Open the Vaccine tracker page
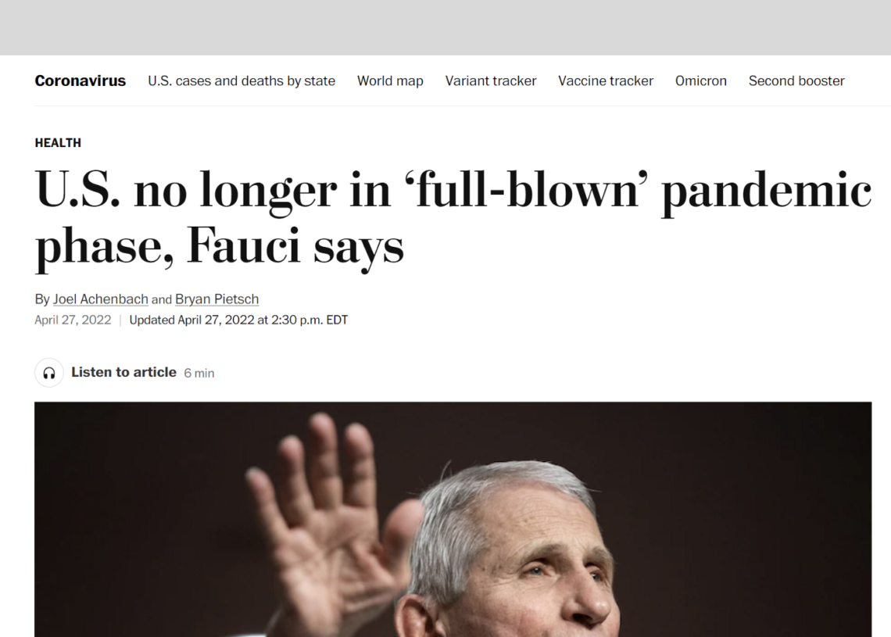Image resolution: width=891 pixels, height=637 pixels. 606,81
